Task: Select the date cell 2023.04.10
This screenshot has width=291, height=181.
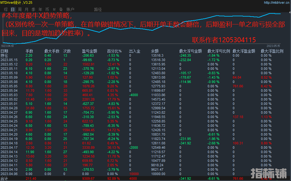Action: click(9, 170)
